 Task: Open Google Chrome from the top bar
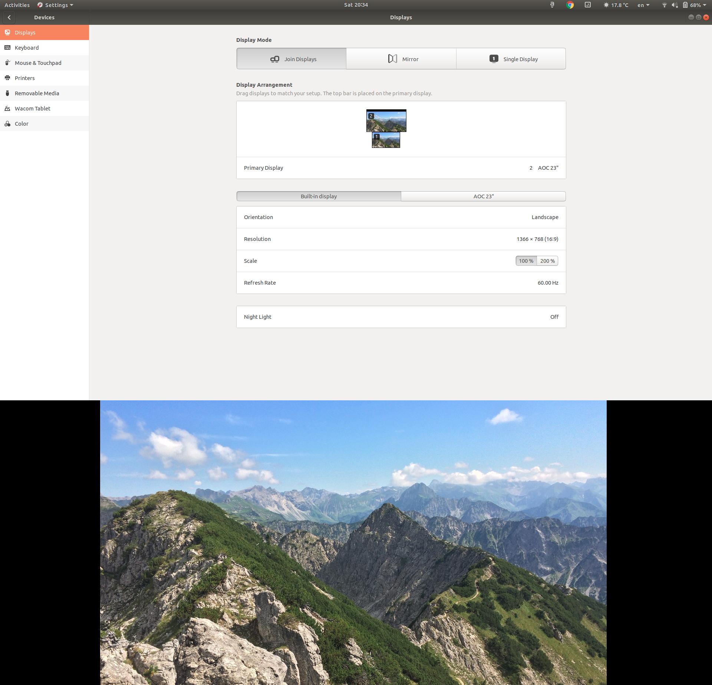[570, 5]
